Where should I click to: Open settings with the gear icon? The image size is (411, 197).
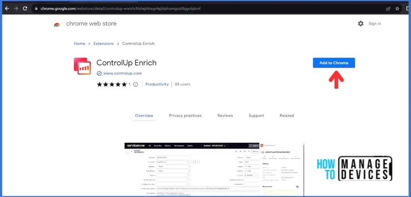coord(361,24)
